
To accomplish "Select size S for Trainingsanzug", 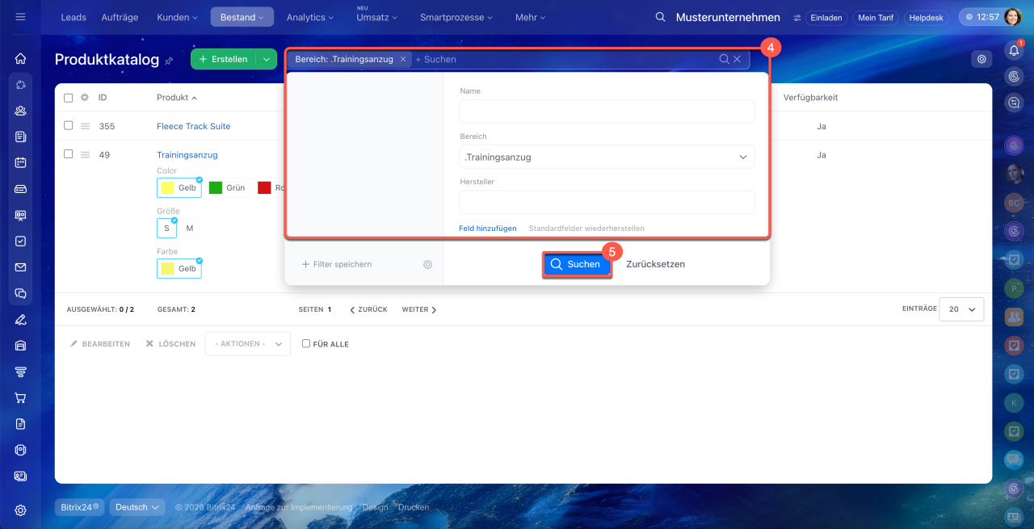I will 166,229.
